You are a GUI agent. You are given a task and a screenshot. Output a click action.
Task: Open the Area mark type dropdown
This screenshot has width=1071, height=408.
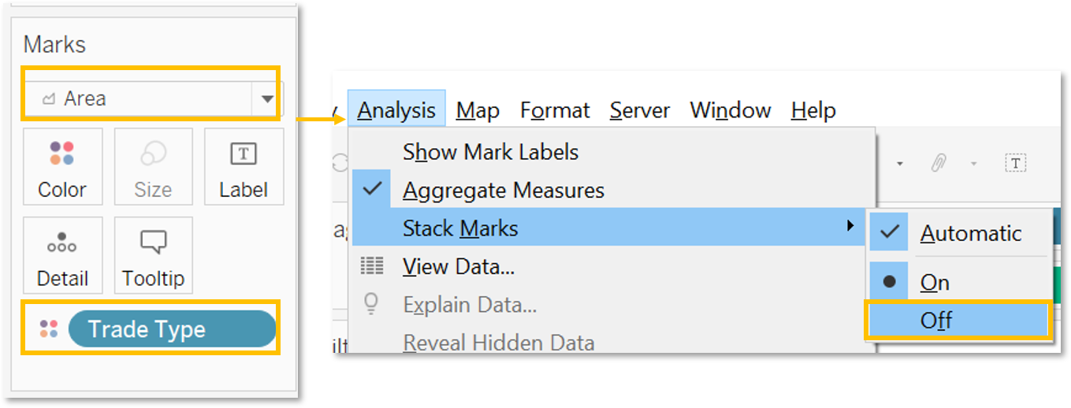point(267,99)
